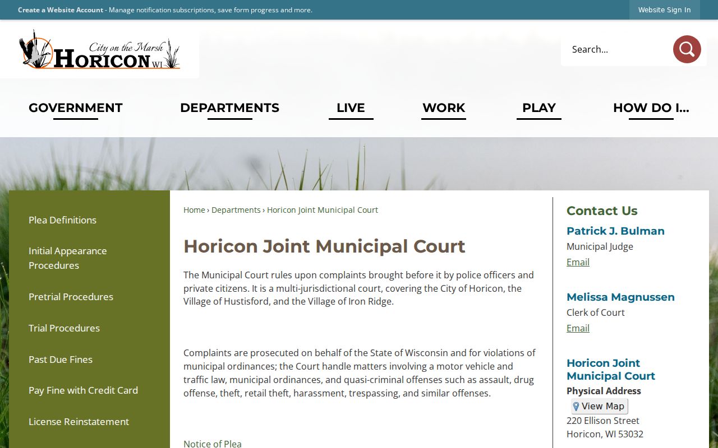Screen dimensions: 718x448
Task: Open the Work menu
Action: pos(444,108)
